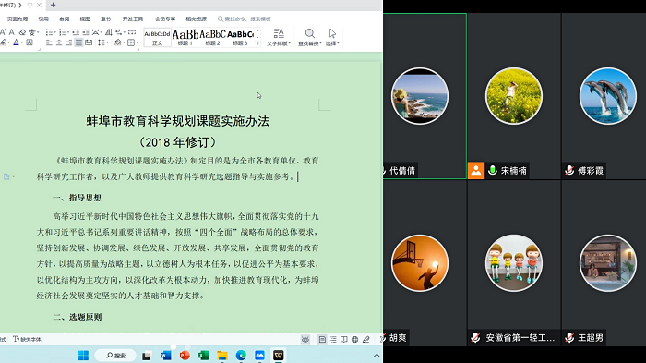The height and width of the screenshot is (363, 646).
Task: Open the 引用 ribbon tab
Action: pos(43,19)
